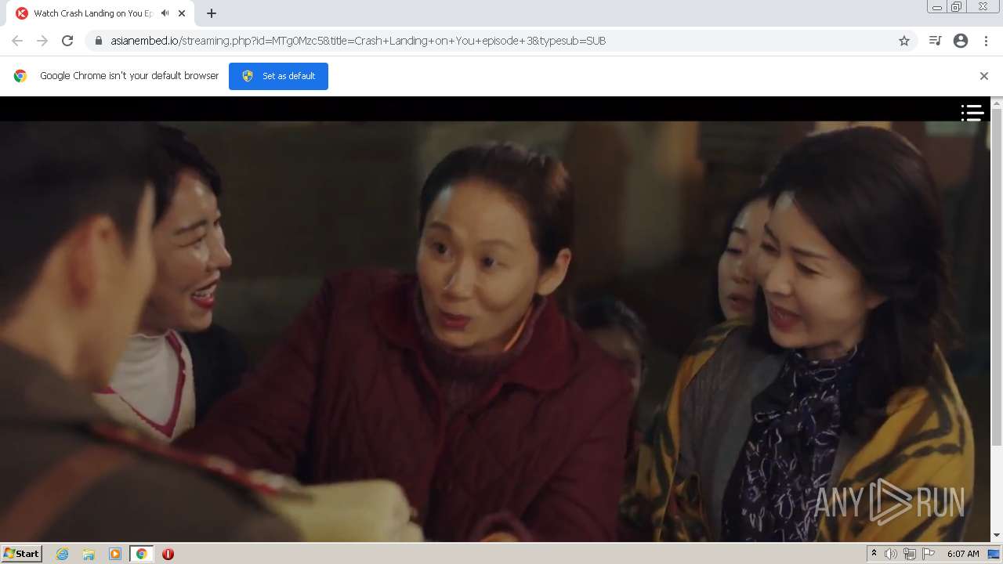1003x564 pixels.
Task: Click Set as default button
Action: coord(278,76)
